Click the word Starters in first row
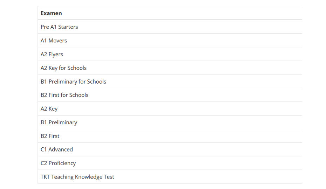326x189 pixels. [68, 27]
